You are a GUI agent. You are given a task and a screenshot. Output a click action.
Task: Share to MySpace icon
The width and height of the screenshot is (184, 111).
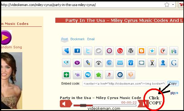[66, 51]
